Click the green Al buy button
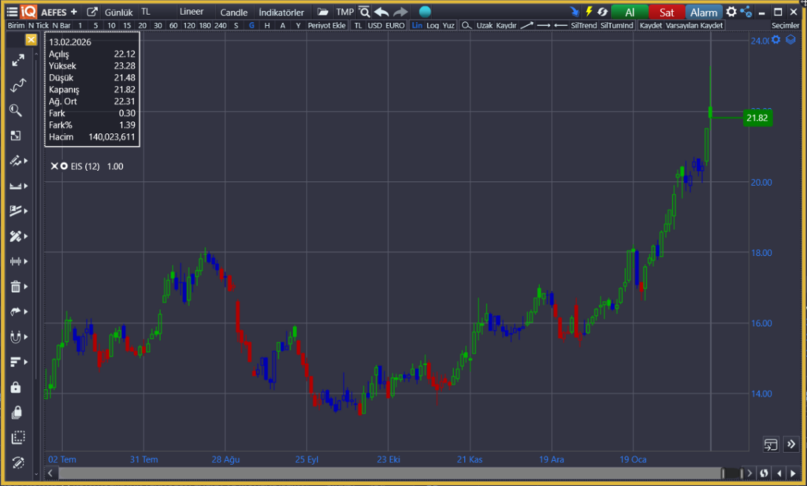 (x=629, y=12)
